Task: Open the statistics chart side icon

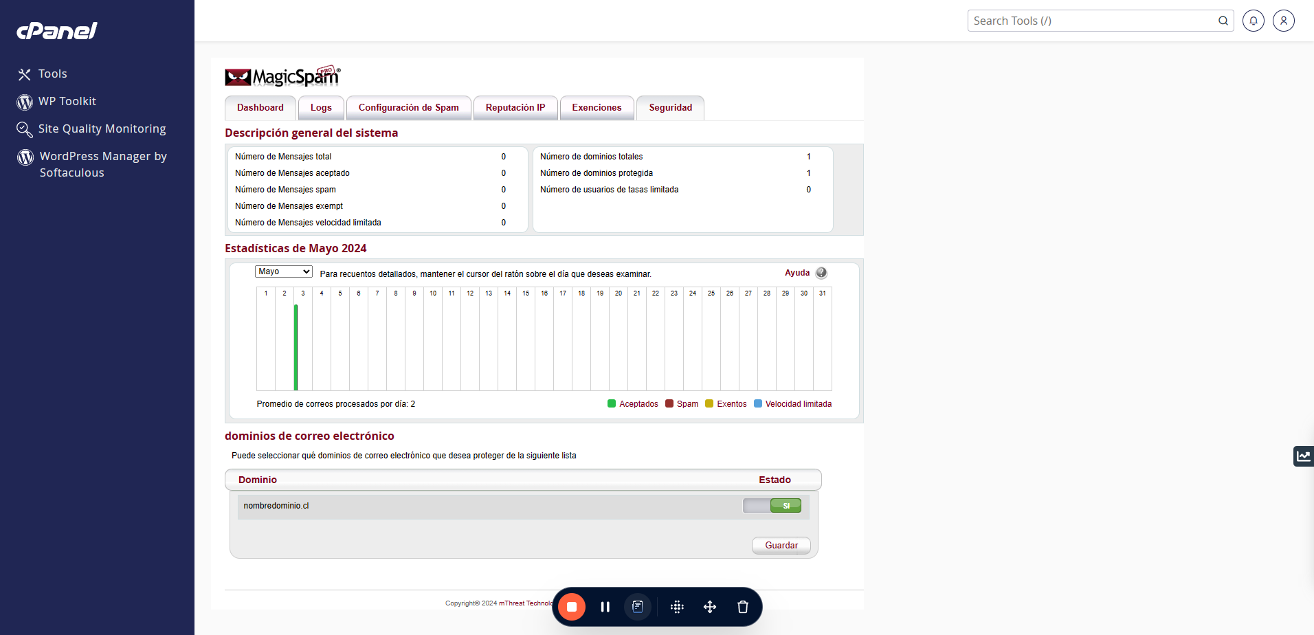Action: click(x=1304, y=456)
